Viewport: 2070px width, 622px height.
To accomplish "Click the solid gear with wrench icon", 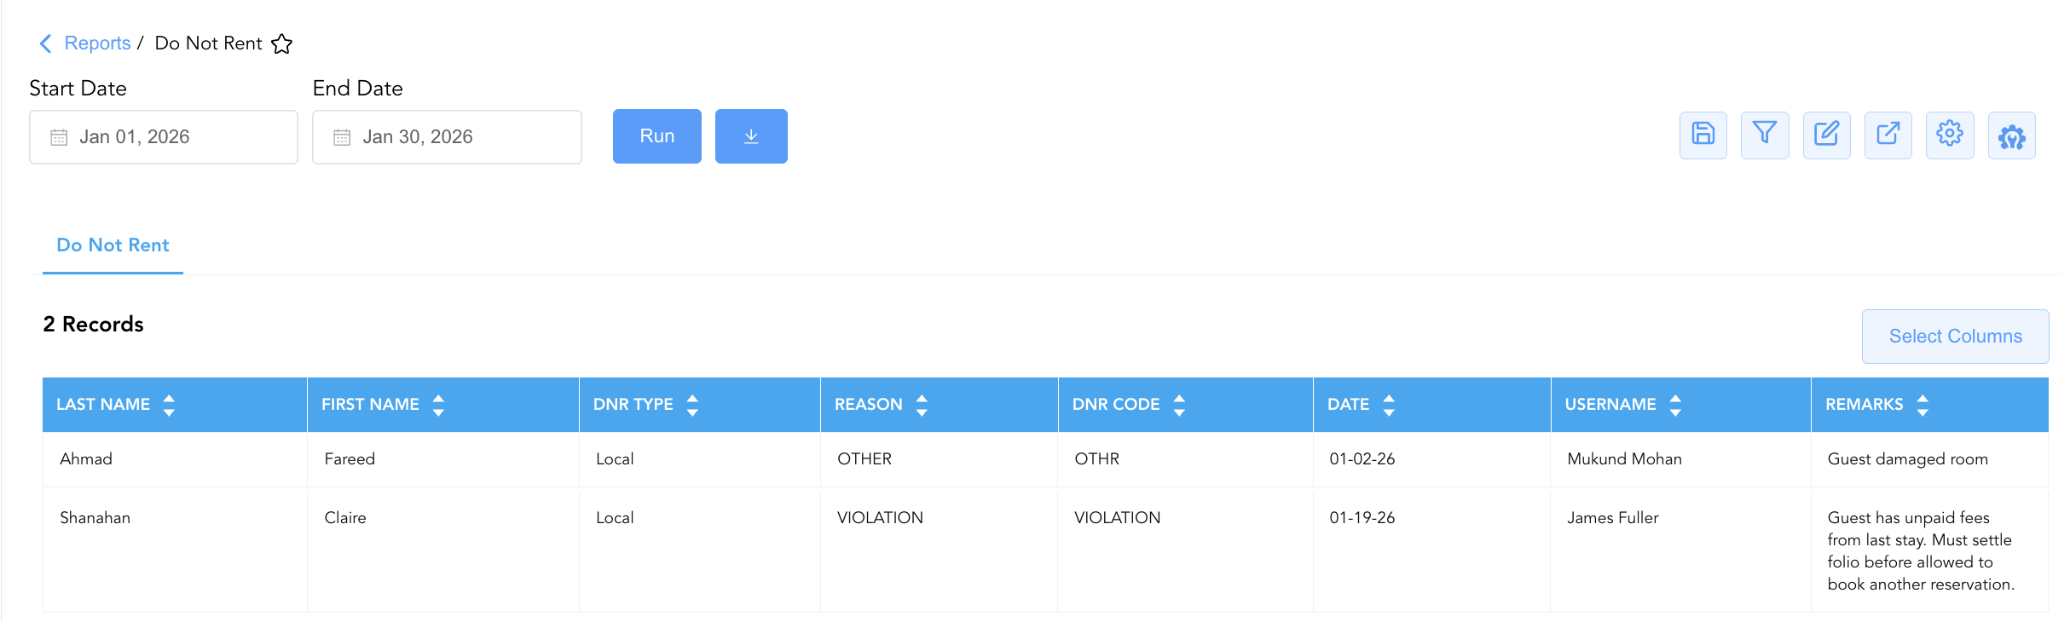I will [2012, 135].
